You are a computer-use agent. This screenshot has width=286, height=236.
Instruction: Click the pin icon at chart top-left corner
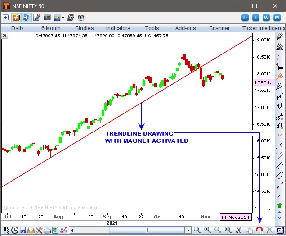[x=4, y=36]
